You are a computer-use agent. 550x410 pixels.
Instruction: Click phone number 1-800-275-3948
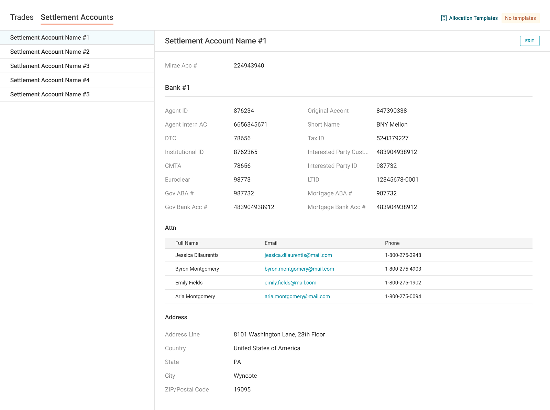pyautogui.click(x=403, y=255)
